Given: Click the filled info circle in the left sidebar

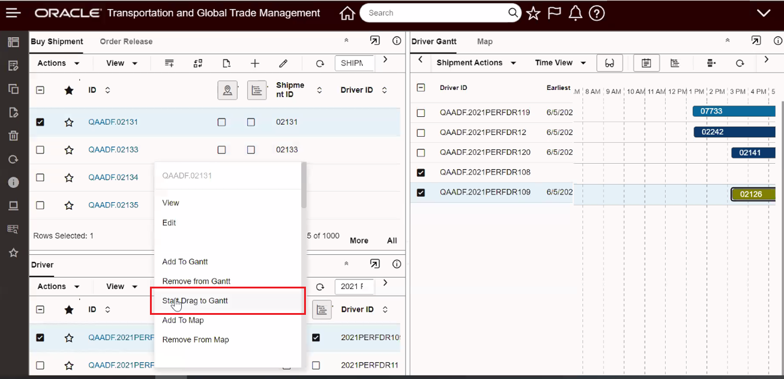Looking at the screenshot, I should pyautogui.click(x=13, y=182).
